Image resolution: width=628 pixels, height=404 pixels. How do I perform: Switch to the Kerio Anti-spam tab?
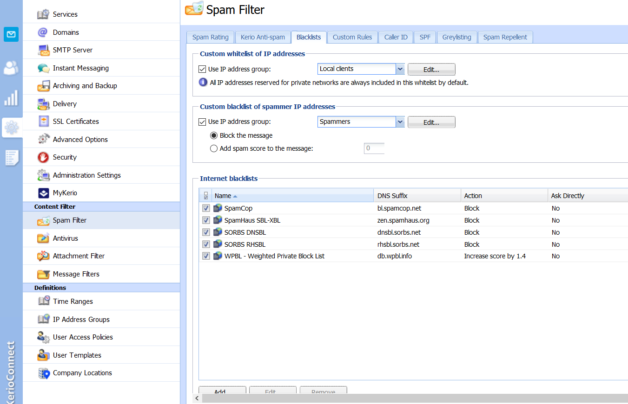click(263, 37)
